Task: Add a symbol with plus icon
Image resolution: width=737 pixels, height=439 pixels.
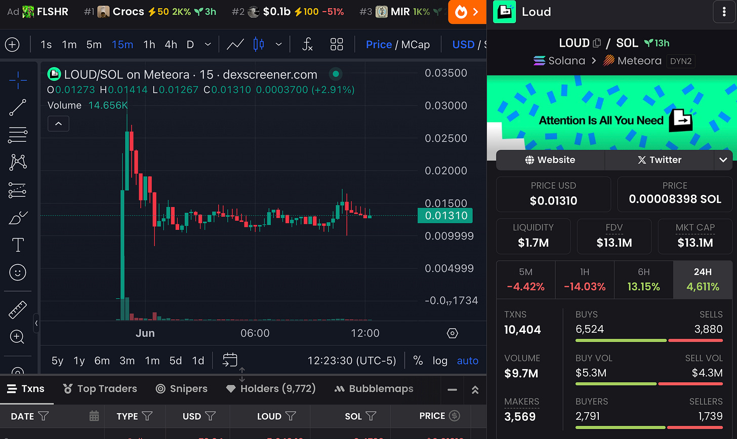Action: 12,45
